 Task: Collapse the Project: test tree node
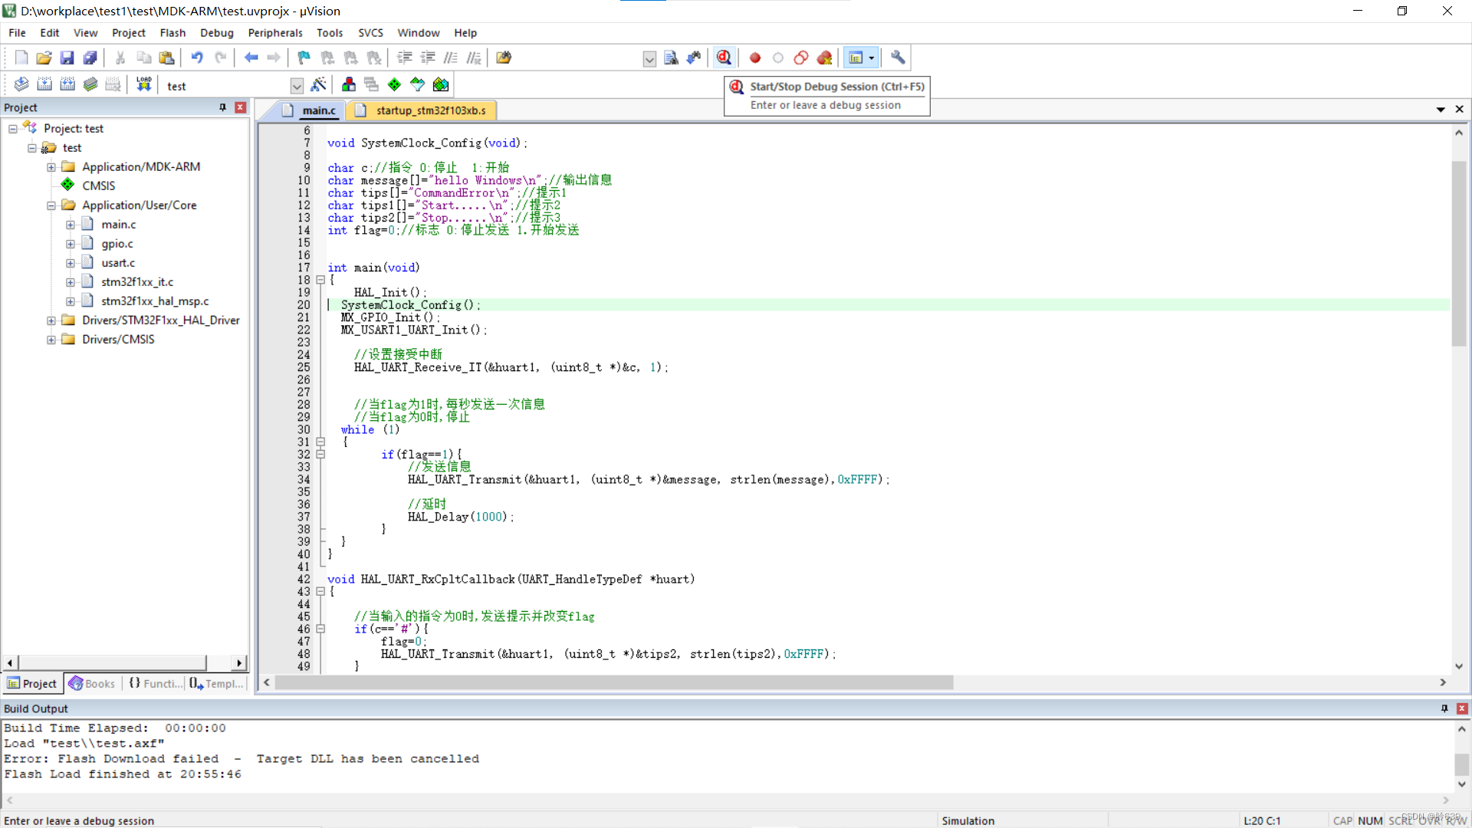click(x=13, y=129)
